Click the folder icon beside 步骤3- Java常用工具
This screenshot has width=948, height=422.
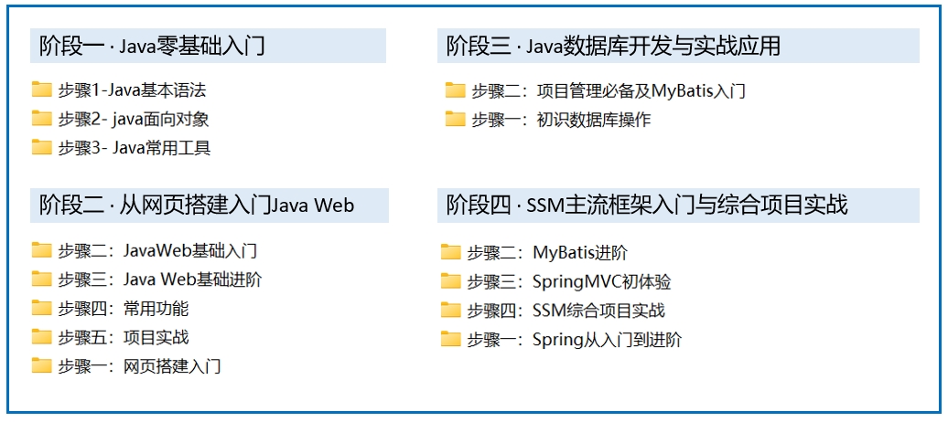pos(41,147)
